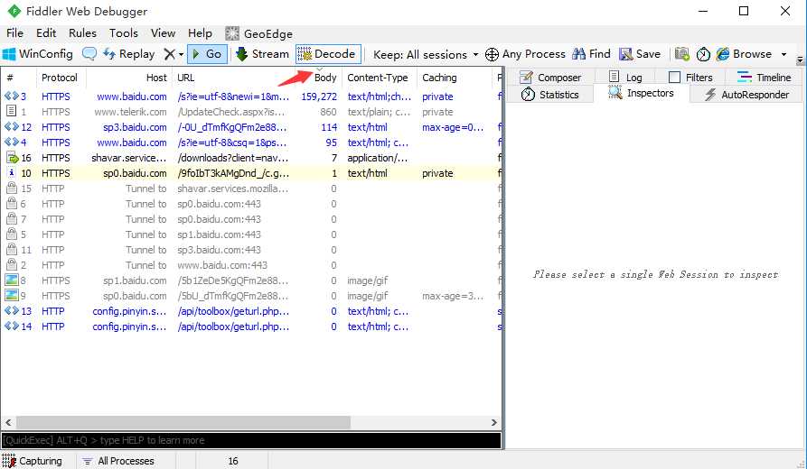Screen dimensions: 807x469
Task: Select session 2 www.baidu.com:443 lock icon
Action: click(12, 265)
